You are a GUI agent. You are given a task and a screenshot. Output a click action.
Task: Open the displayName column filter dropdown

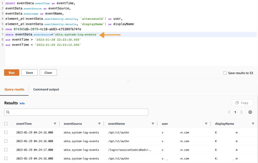pyautogui.click(x=253, y=123)
